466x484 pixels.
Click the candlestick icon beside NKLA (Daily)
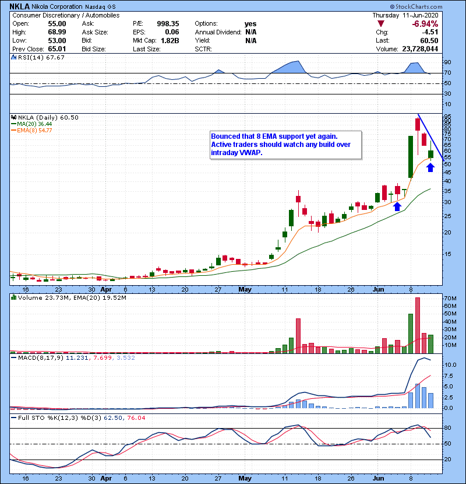point(13,118)
